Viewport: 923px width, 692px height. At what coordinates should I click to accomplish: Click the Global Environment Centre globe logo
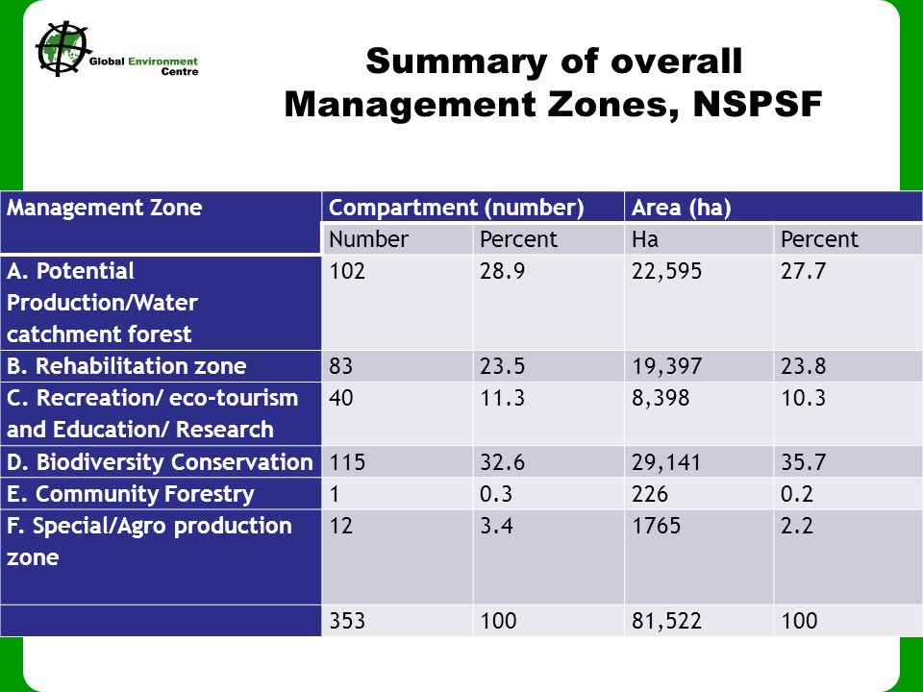pyautogui.click(x=63, y=49)
